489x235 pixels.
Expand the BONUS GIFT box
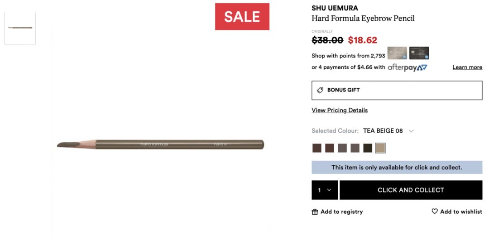397,90
